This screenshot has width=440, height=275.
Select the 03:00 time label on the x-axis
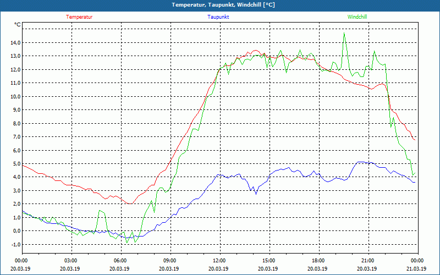(x=71, y=261)
